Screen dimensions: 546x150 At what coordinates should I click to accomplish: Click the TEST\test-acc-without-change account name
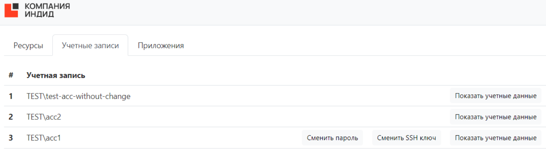[x=78, y=96]
